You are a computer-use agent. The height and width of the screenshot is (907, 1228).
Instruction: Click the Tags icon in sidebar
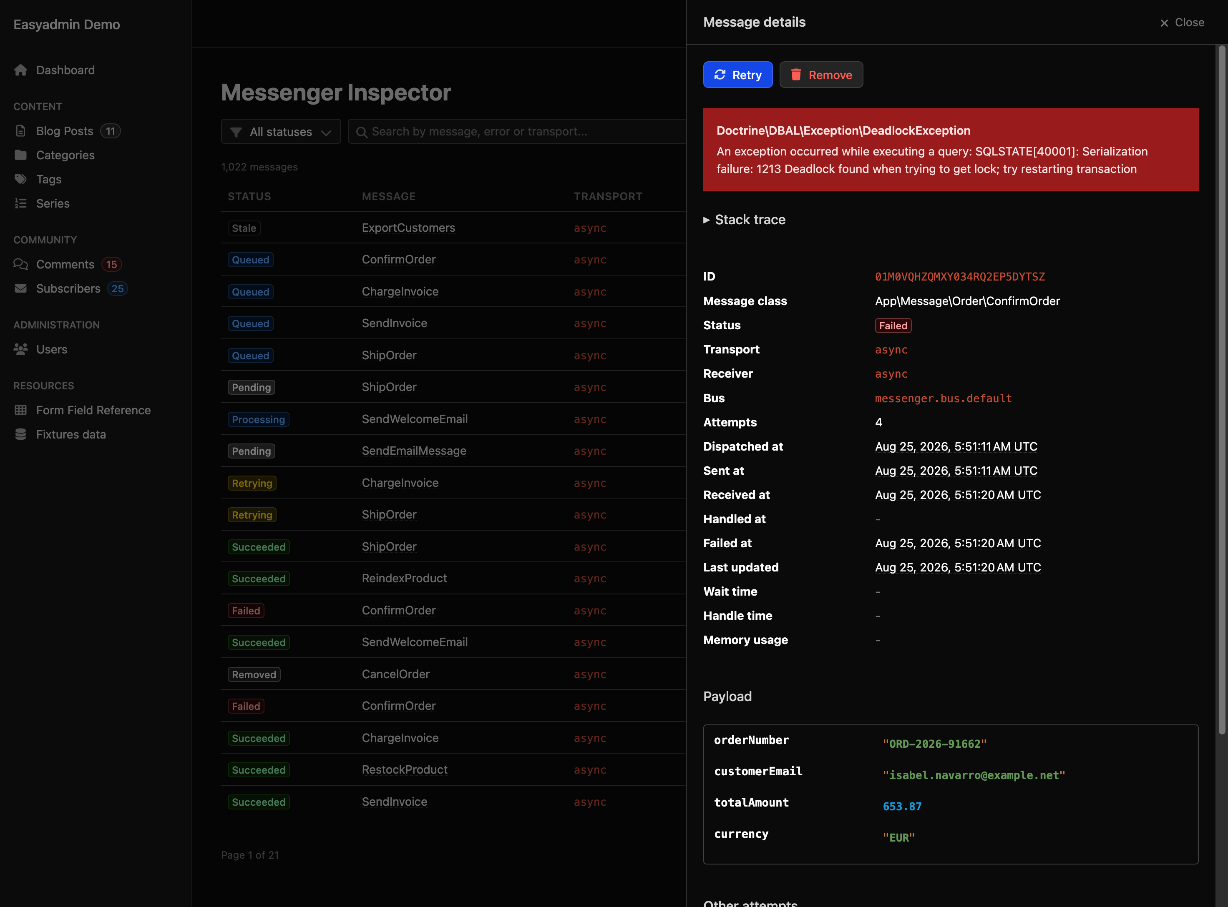point(21,179)
